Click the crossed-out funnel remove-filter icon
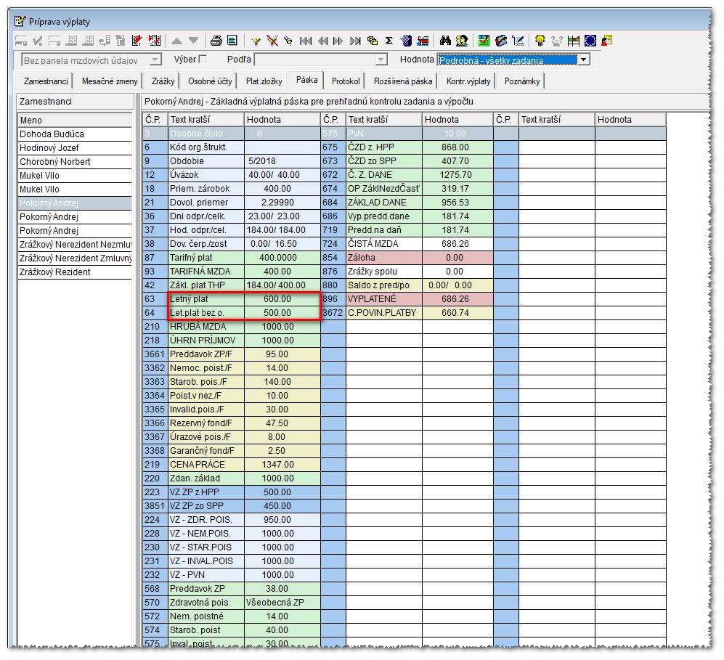 (x=272, y=41)
